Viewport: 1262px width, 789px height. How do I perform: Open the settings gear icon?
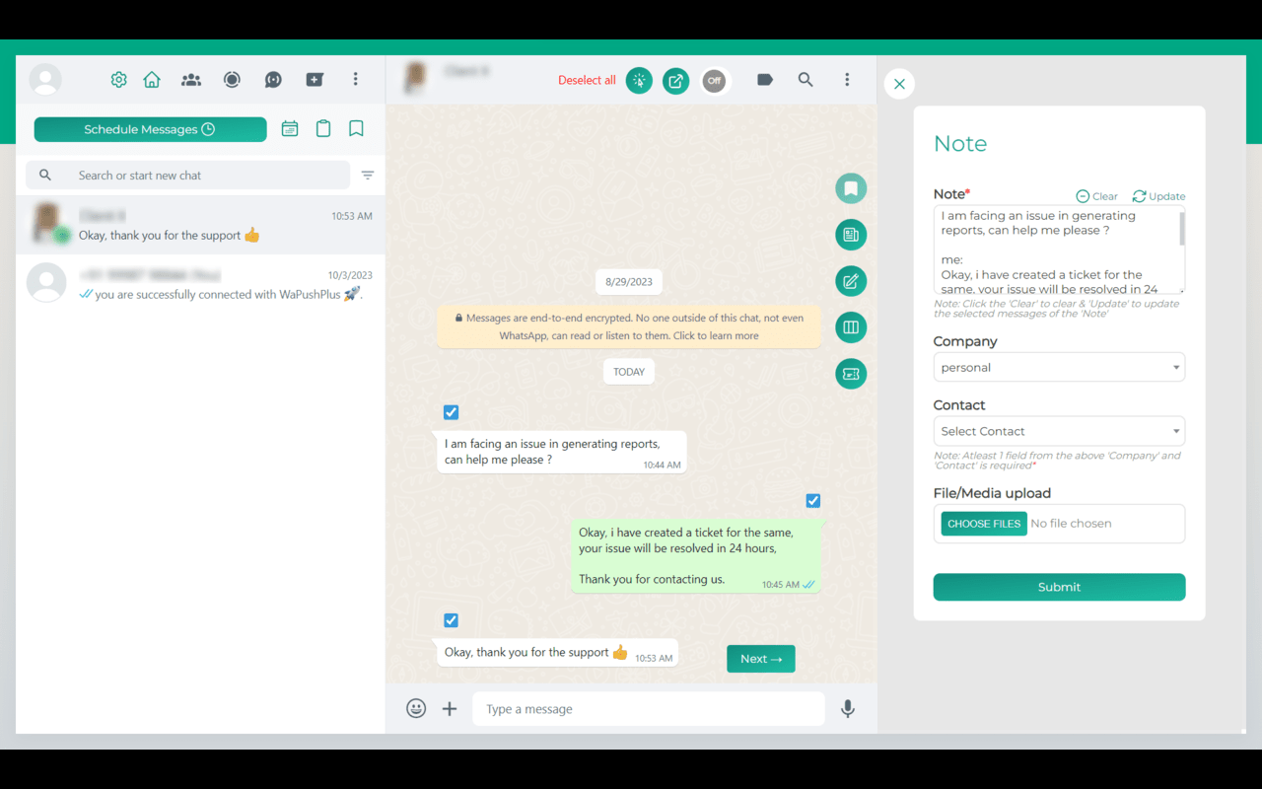118,80
